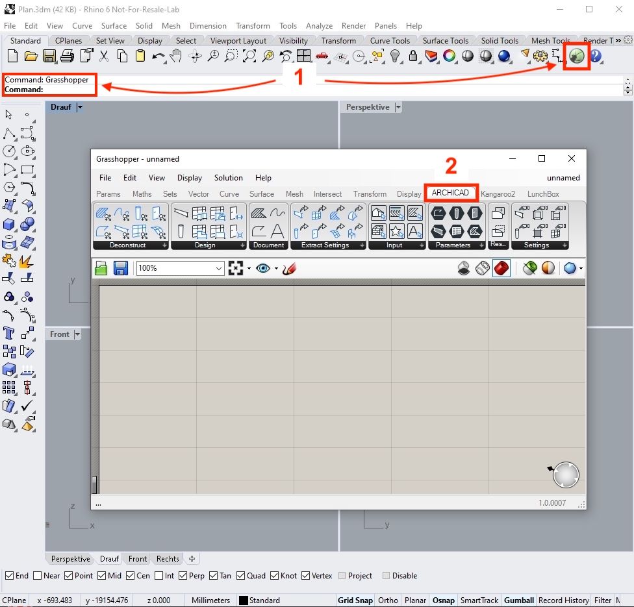Click the blue render sphere icon
This screenshot has width=634, height=607.
[x=504, y=56]
